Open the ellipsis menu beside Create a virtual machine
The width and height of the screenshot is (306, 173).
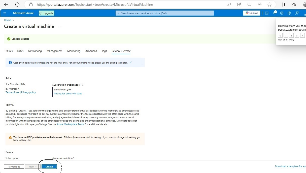(x=60, y=27)
